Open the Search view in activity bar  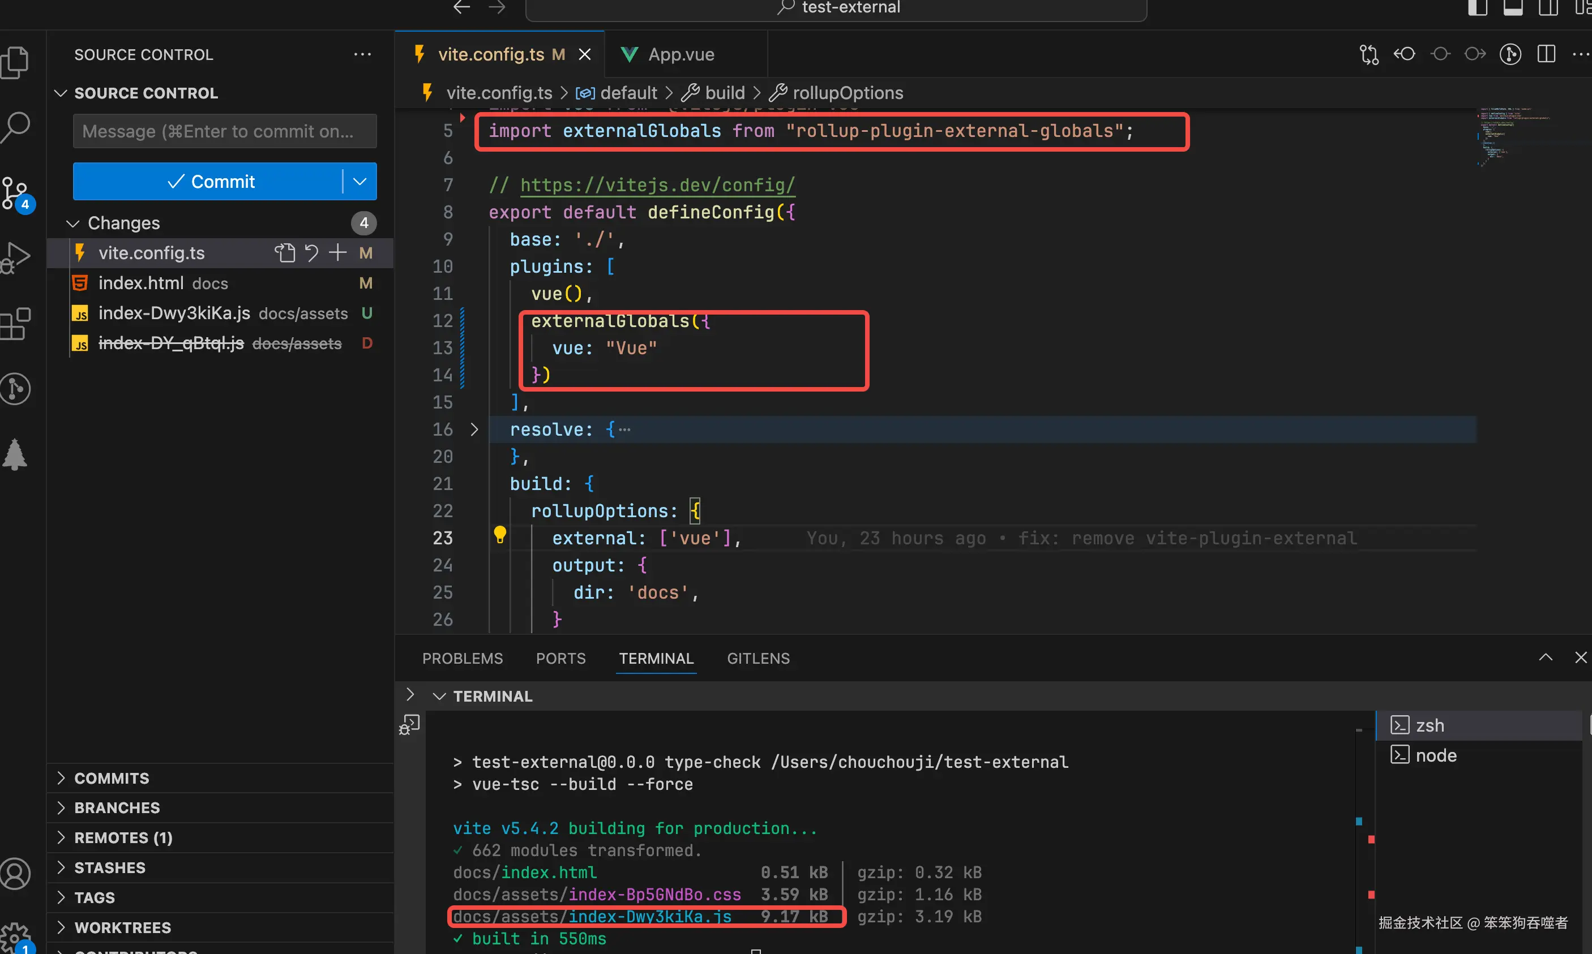pos(15,127)
